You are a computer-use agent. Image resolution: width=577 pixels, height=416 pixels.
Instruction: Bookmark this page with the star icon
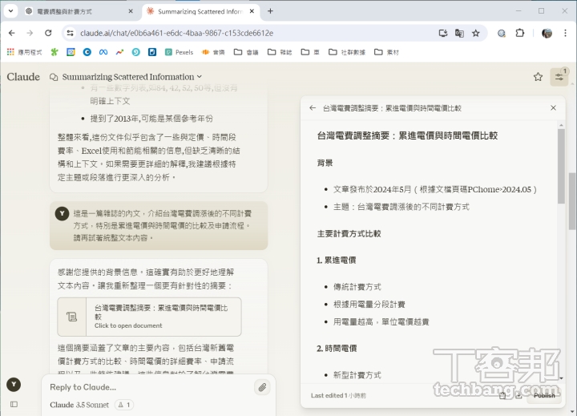click(476, 33)
